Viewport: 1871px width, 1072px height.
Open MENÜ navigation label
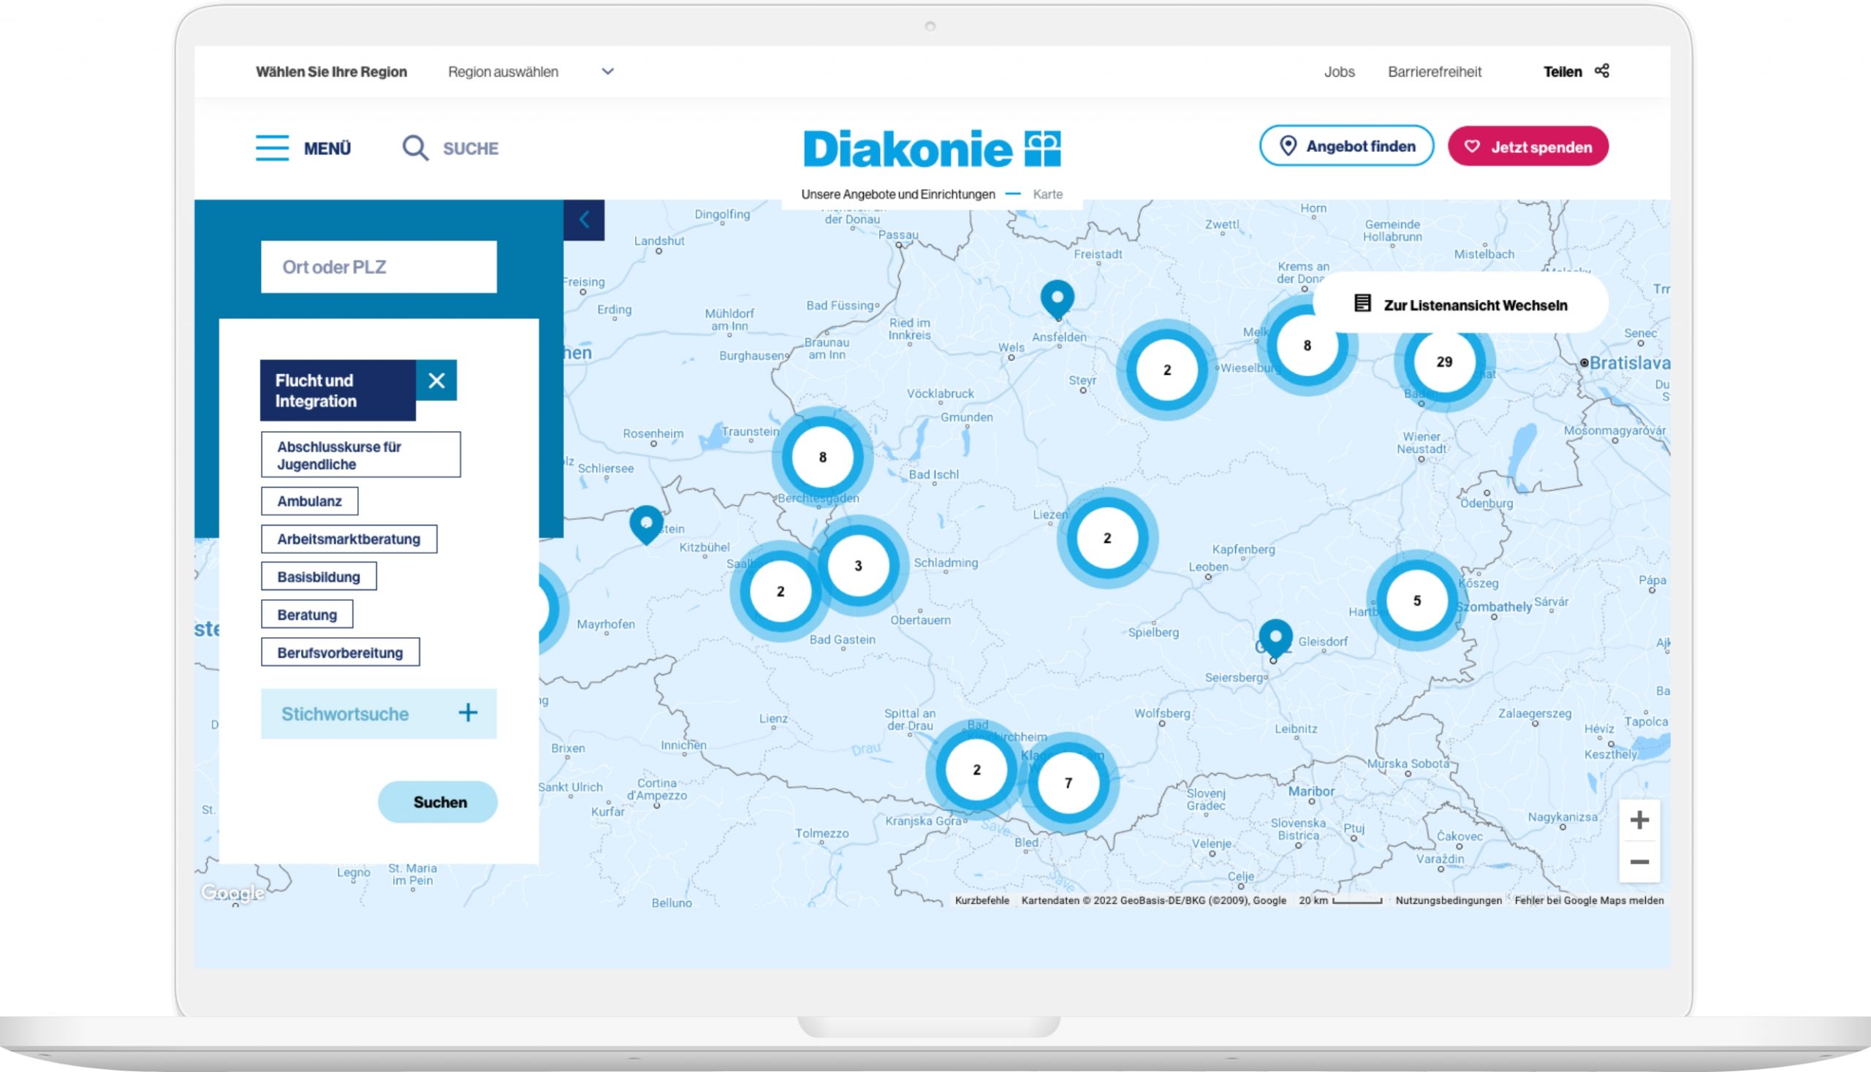(327, 149)
